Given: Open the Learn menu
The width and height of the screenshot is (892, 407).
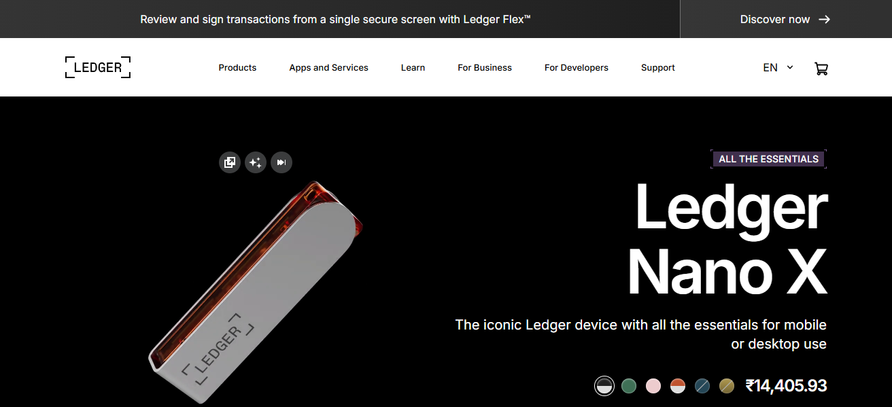Looking at the screenshot, I should [413, 67].
